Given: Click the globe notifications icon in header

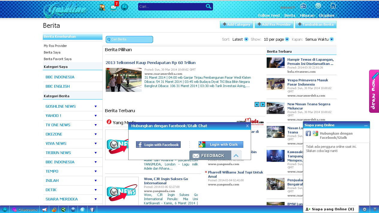Looking at the screenshot, I should click(124, 7).
